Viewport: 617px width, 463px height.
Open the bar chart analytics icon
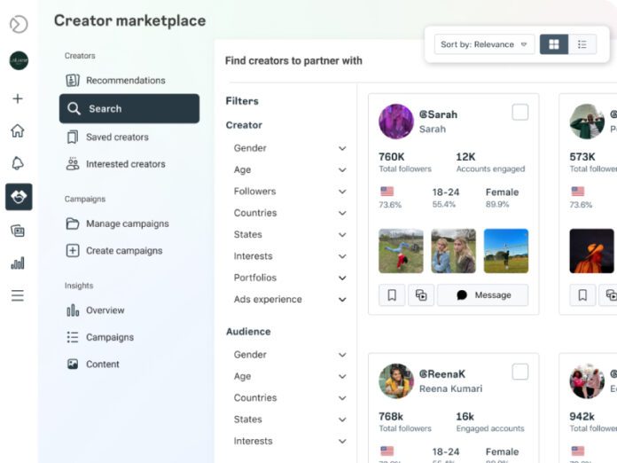pyautogui.click(x=18, y=263)
